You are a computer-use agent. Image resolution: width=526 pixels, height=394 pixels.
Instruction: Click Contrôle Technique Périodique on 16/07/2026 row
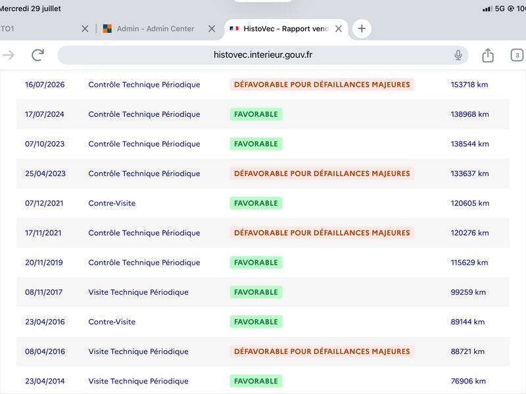(144, 85)
